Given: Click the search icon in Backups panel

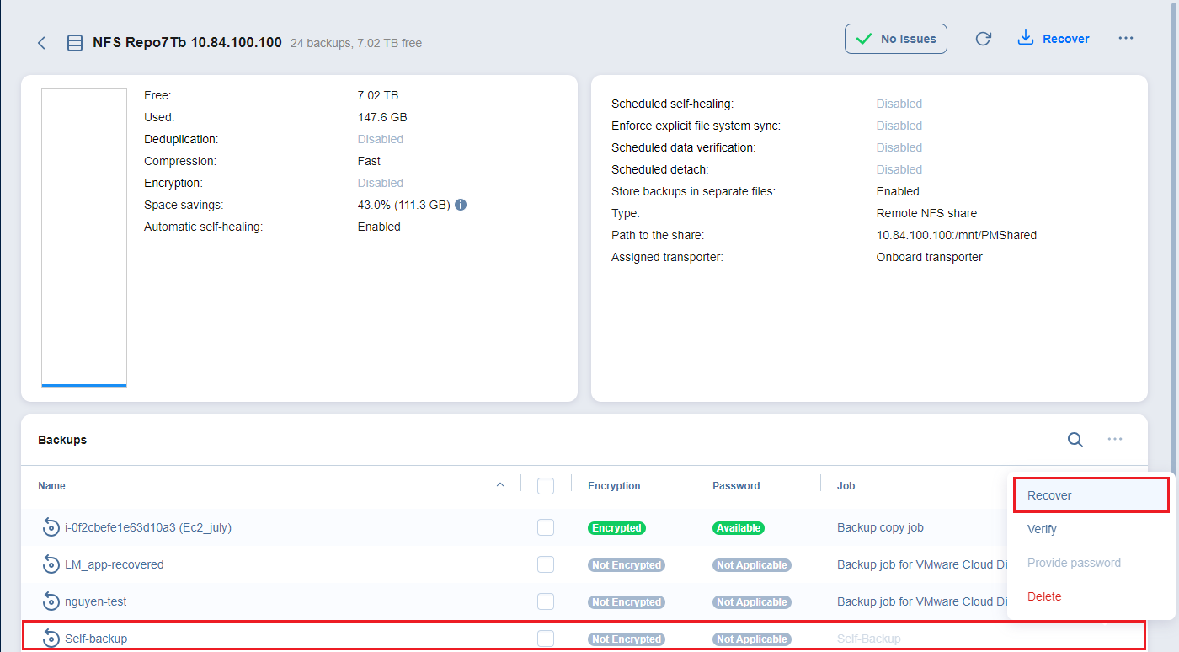Looking at the screenshot, I should (x=1075, y=439).
